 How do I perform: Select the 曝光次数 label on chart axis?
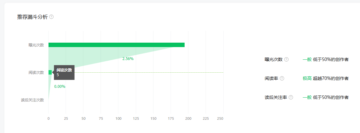[36, 45]
